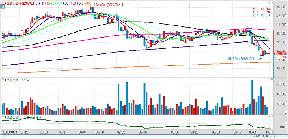
Task: Click the 105,000 price axis label
Action: [281, 33]
